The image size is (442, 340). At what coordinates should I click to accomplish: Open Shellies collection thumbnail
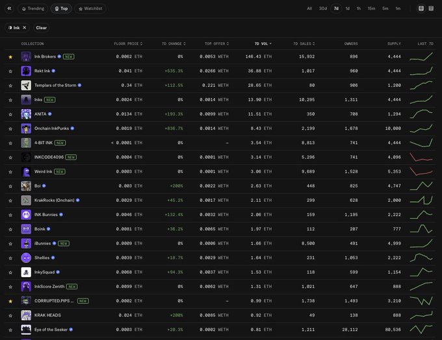(x=26, y=258)
